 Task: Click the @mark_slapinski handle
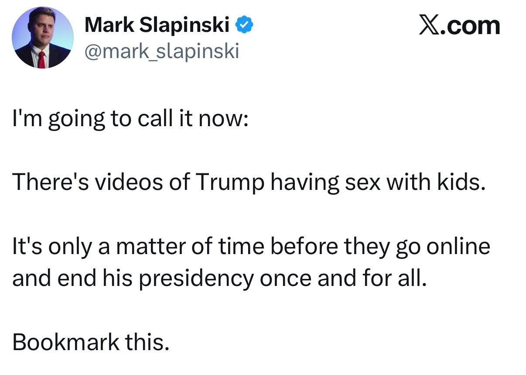[162, 52]
